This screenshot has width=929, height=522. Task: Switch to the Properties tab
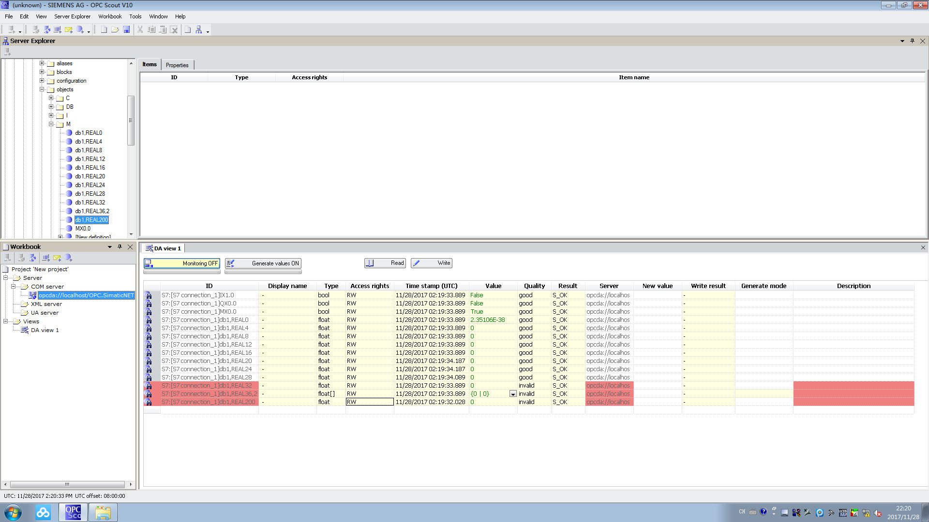click(177, 65)
